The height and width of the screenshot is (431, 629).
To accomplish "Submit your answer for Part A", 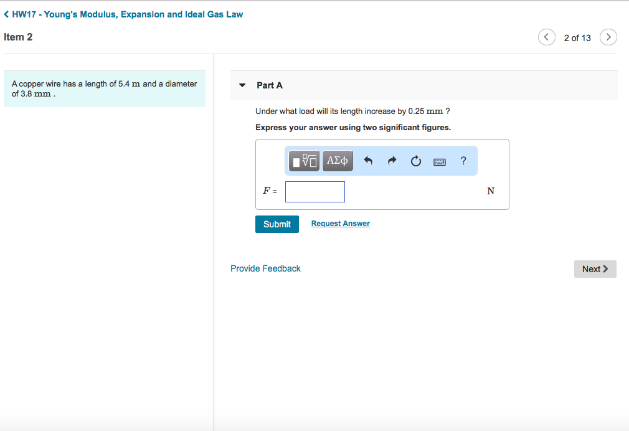I will 277,224.
